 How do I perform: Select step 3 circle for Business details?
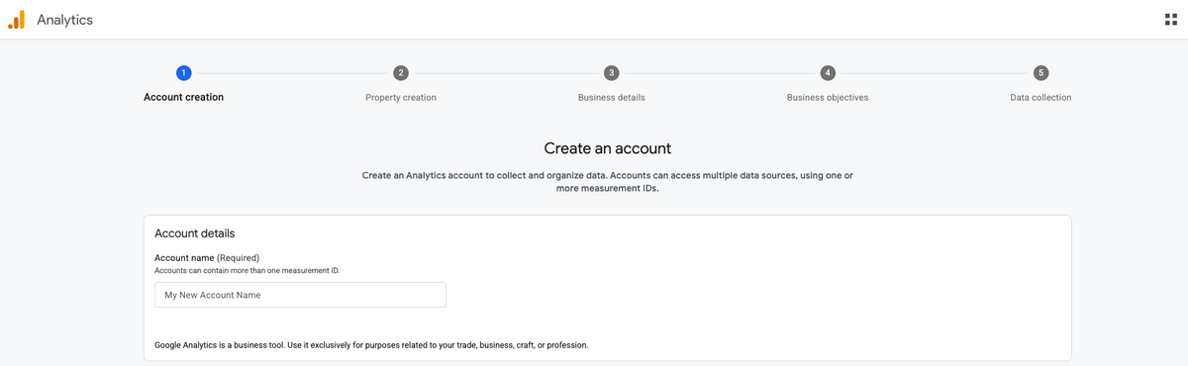click(x=612, y=72)
